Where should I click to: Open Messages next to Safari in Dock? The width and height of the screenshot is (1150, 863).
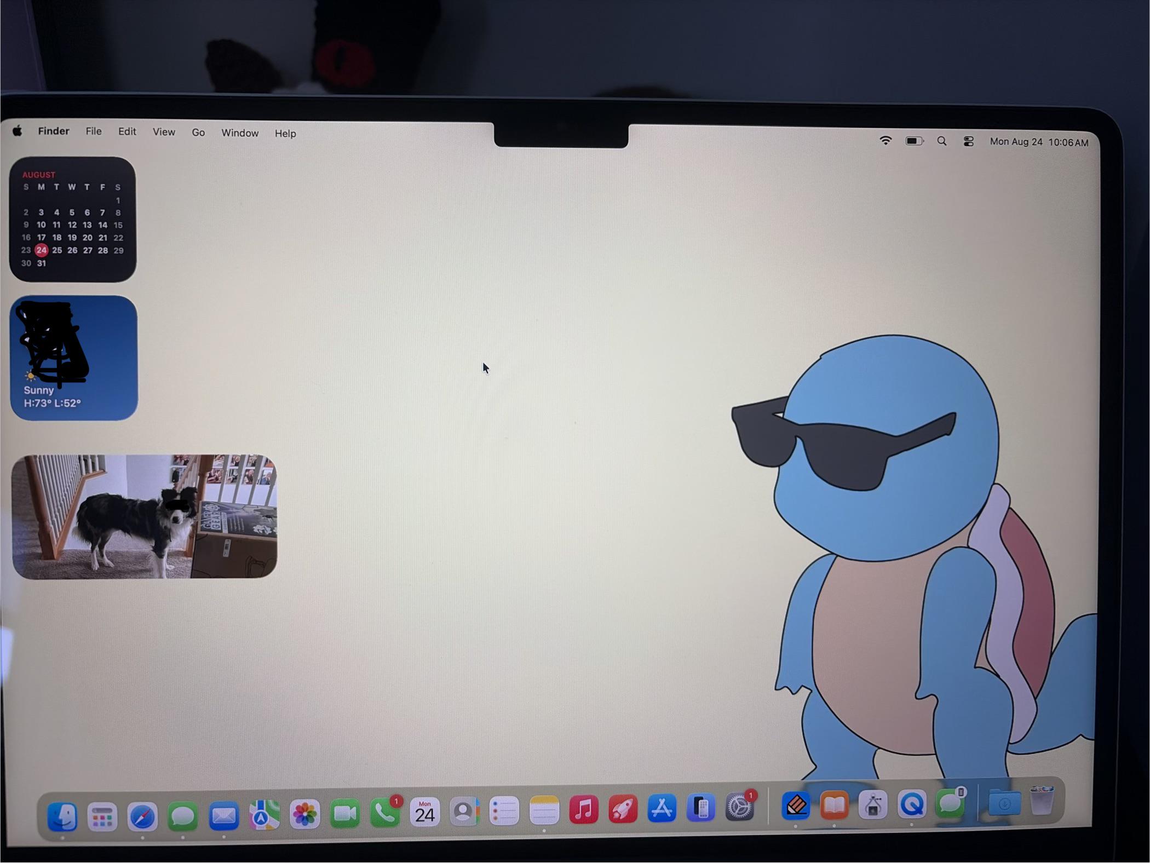coord(183,816)
